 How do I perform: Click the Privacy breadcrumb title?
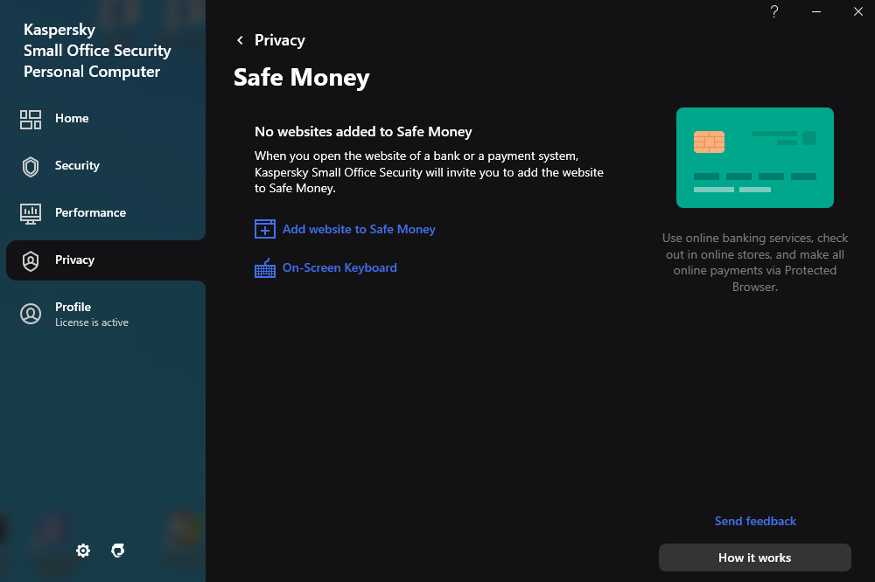(x=280, y=40)
